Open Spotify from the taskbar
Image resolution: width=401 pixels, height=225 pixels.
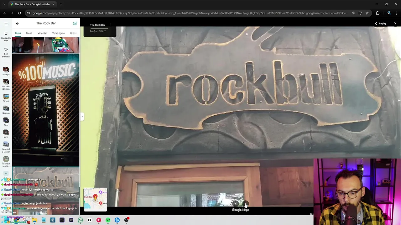[108, 220]
